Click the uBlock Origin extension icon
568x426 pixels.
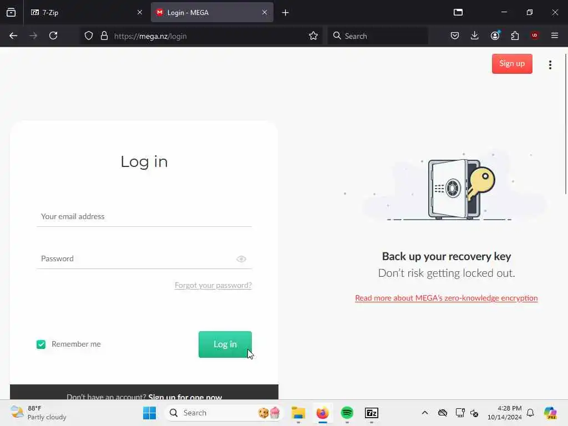[535, 35]
